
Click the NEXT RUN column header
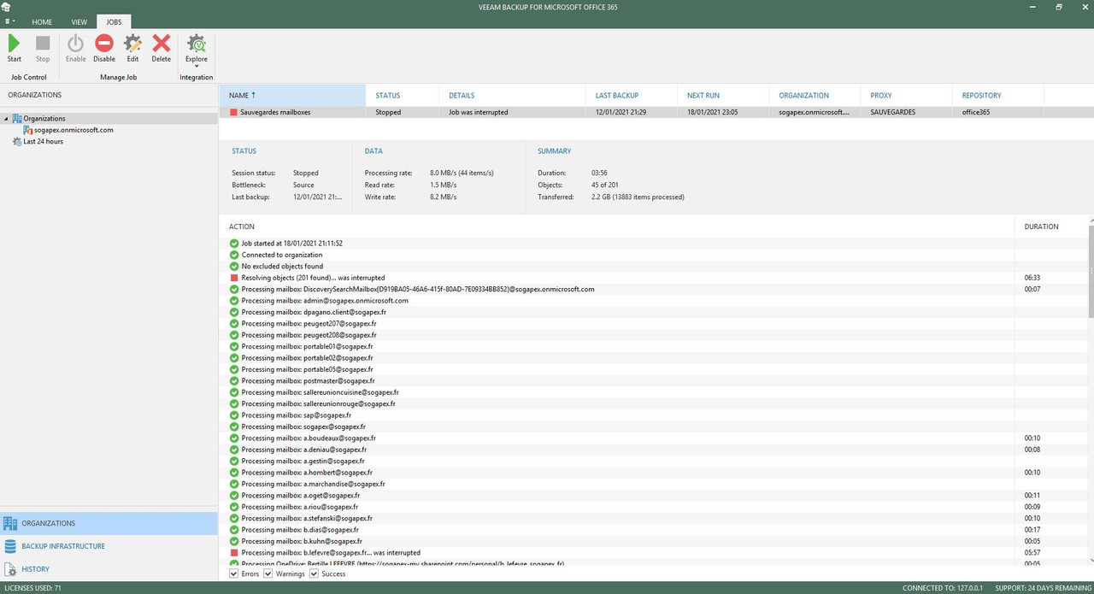click(x=723, y=96)
